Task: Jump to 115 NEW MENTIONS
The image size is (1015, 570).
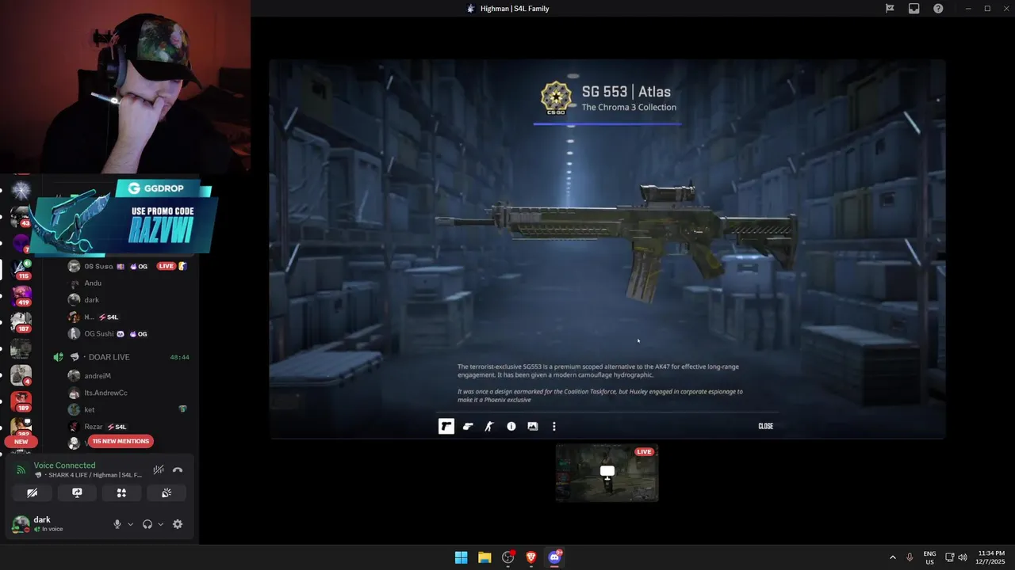Action: click(x=121, y=441)
